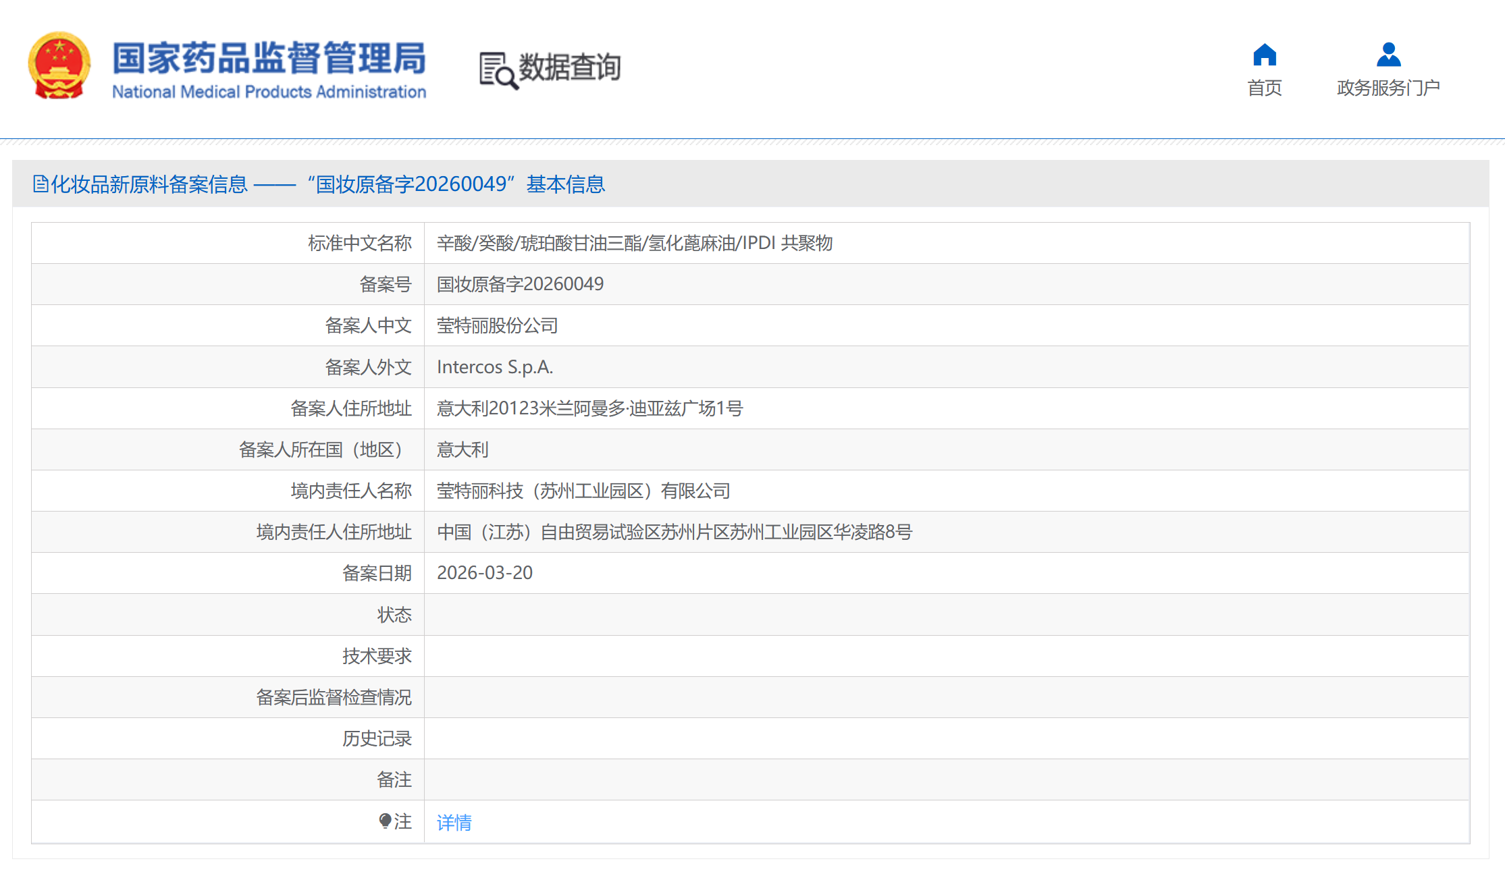Select Intercos S.p.A. text
This screenshot has height=876, width=1505.
495,367
